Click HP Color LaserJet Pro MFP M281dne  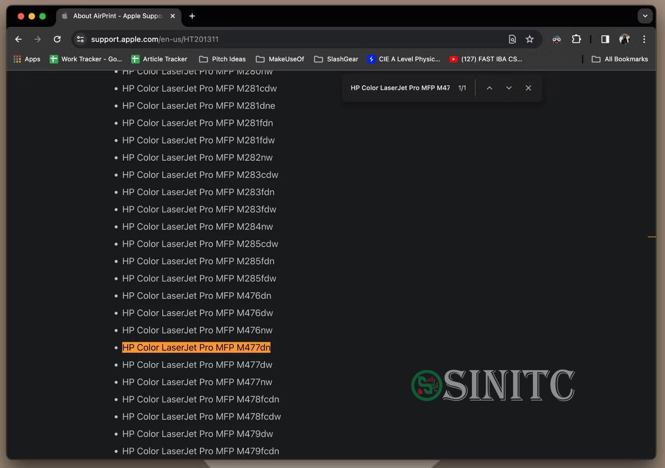[x=199, y=106]
